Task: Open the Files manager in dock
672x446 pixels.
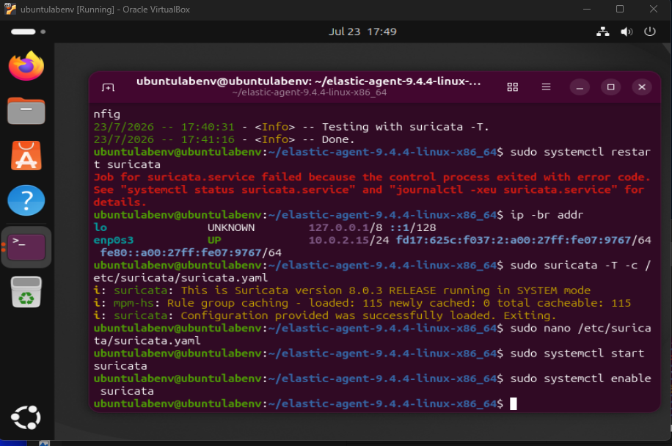Action: coord(26,111)
